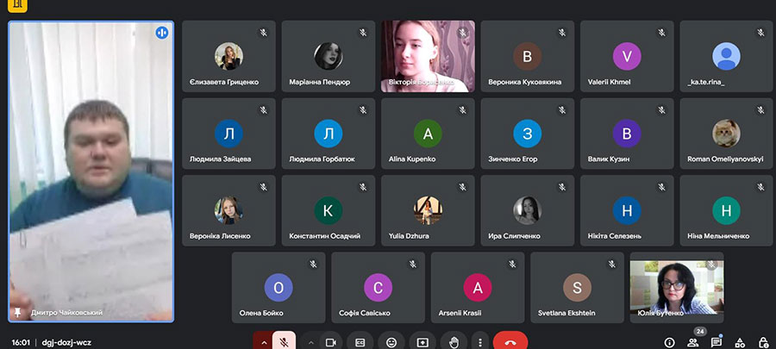Toggle closed captions button

(x=360, y=341)
